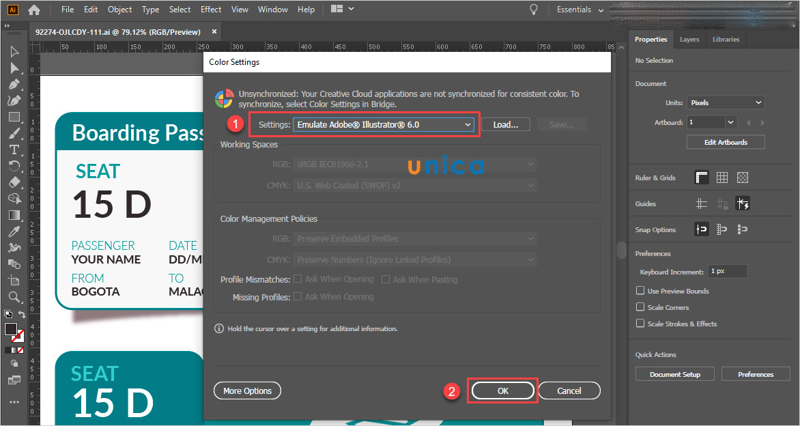Open the Window menu
The height and width of the screenshot is (426, 800).
click(x=273, y=10)
